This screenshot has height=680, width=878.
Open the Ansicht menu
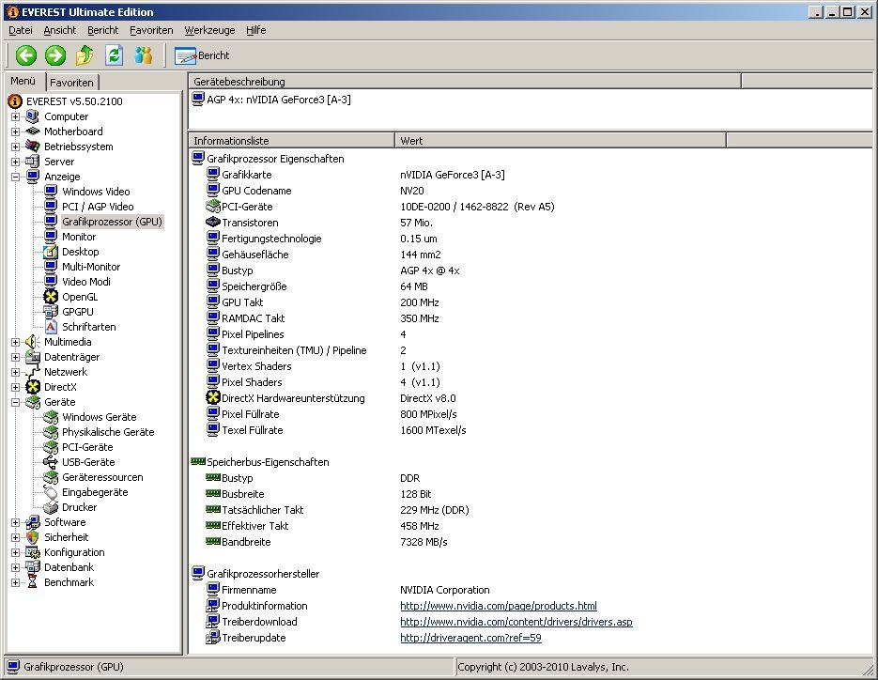(60, 30)
